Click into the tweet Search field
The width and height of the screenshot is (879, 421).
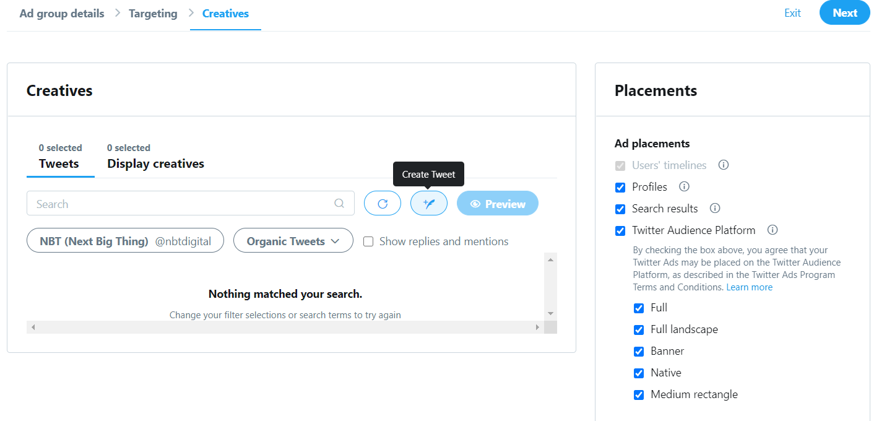click(191, 203)
